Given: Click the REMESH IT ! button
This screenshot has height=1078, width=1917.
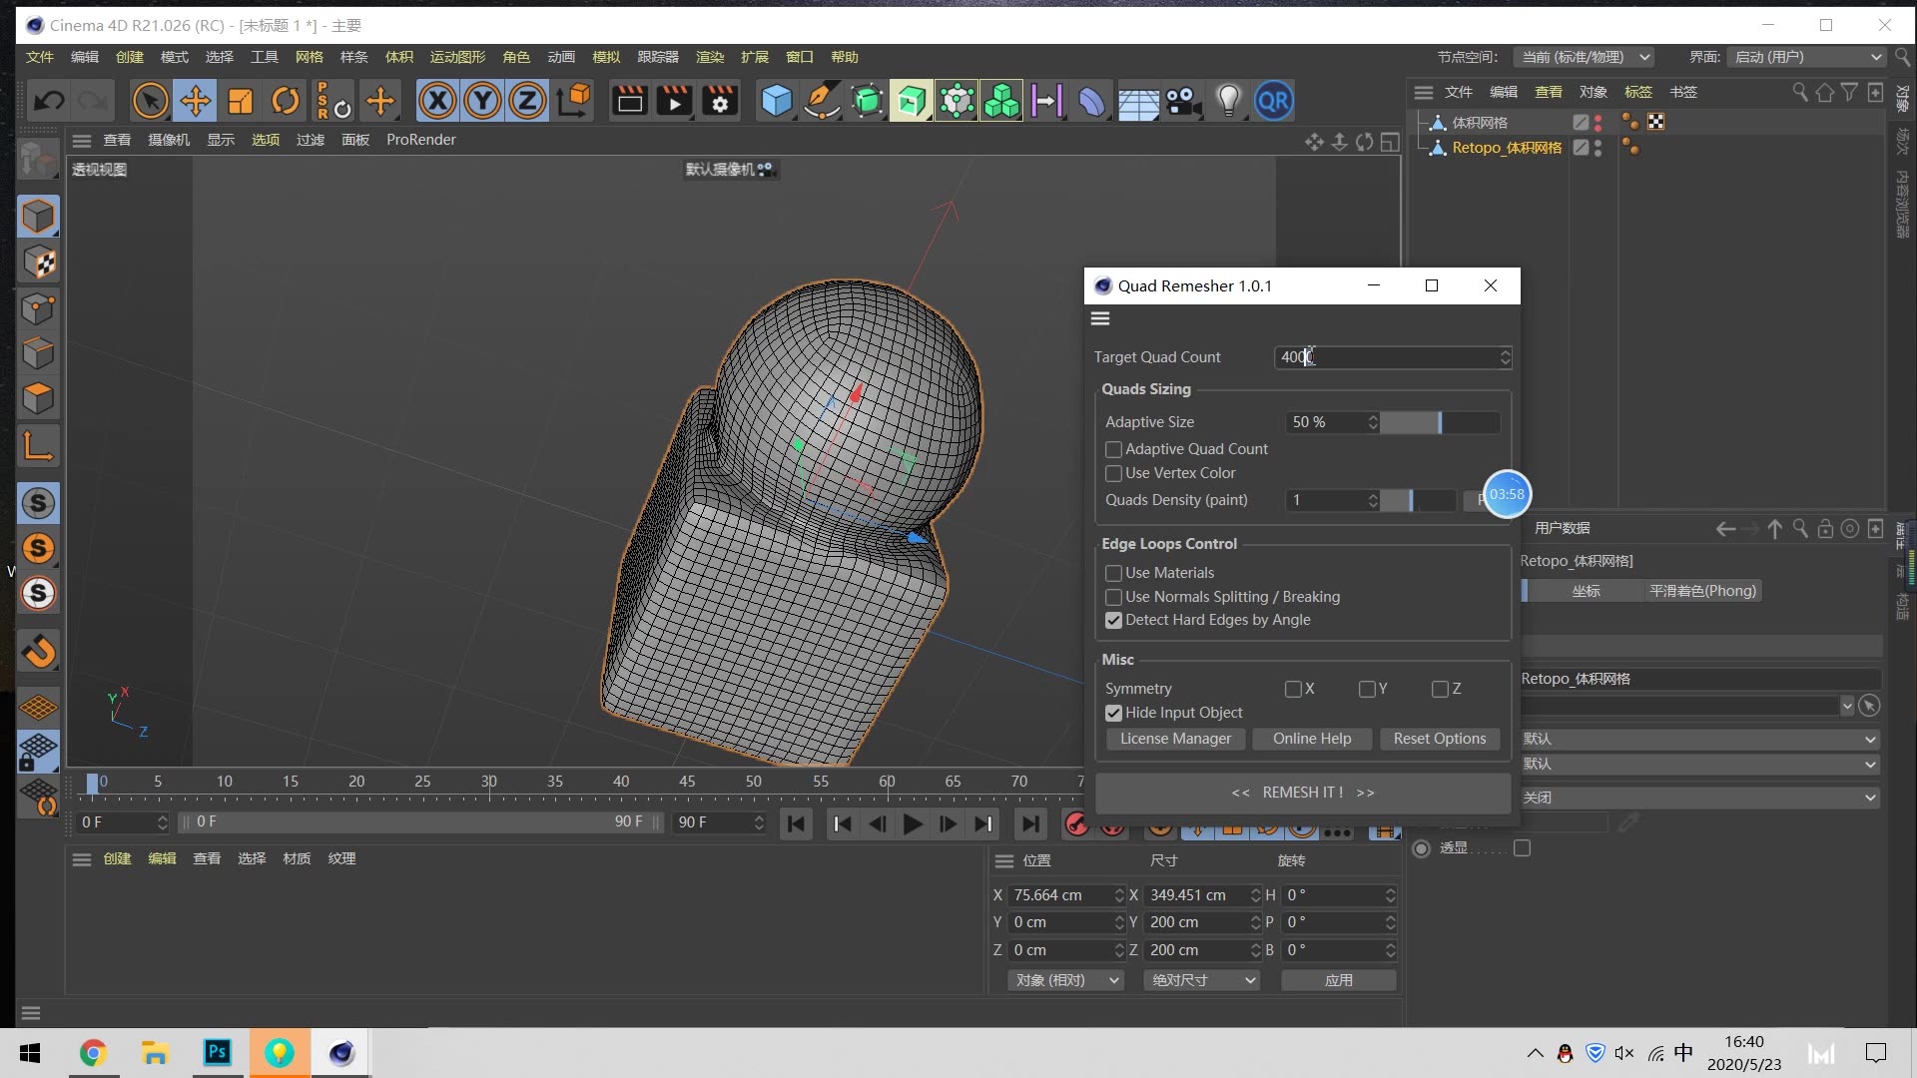Looking at the screenshot, I should pyautogui.click(x=1302, y=793).
